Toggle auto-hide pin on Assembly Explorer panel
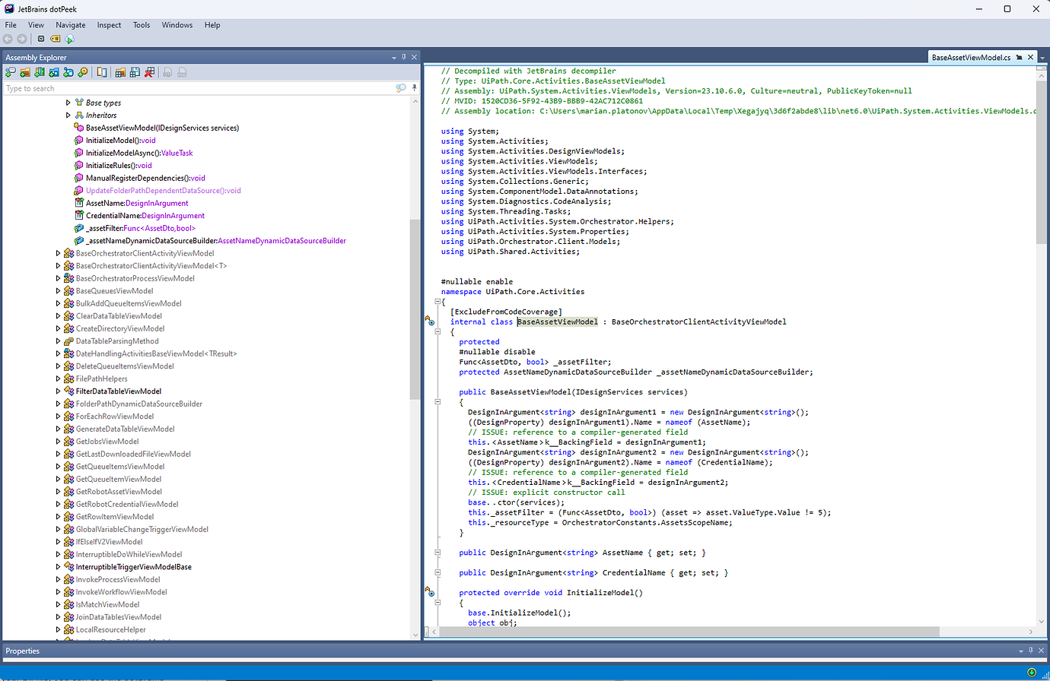Viewport: 1050px width, 681px height. pos(404,56)
